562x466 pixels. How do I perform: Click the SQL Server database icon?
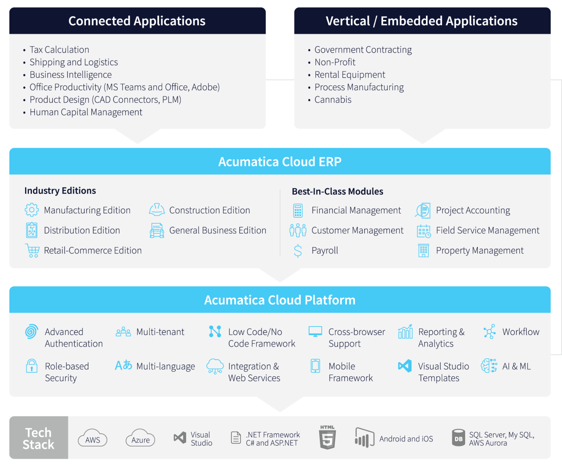(x=458, y=438)
